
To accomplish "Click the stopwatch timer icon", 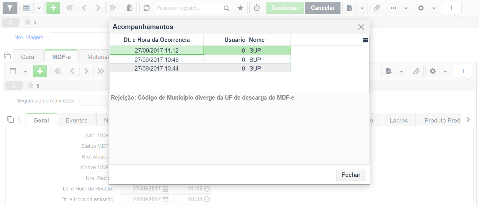I will 257,8.
